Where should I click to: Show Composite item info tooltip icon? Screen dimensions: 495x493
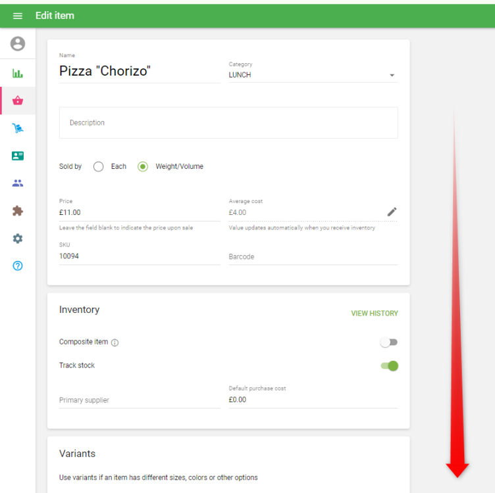(115, 342)
